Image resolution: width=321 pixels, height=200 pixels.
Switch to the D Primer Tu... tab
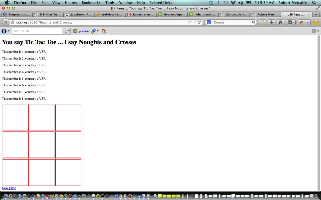click(48, 14)
